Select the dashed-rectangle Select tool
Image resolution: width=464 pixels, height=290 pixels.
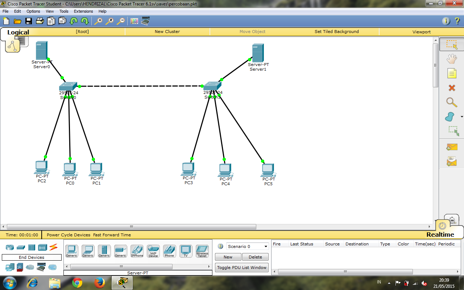click(452, 45)
